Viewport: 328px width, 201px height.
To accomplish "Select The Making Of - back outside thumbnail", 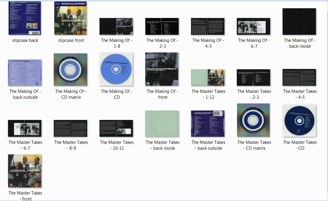I will (25, 73).
